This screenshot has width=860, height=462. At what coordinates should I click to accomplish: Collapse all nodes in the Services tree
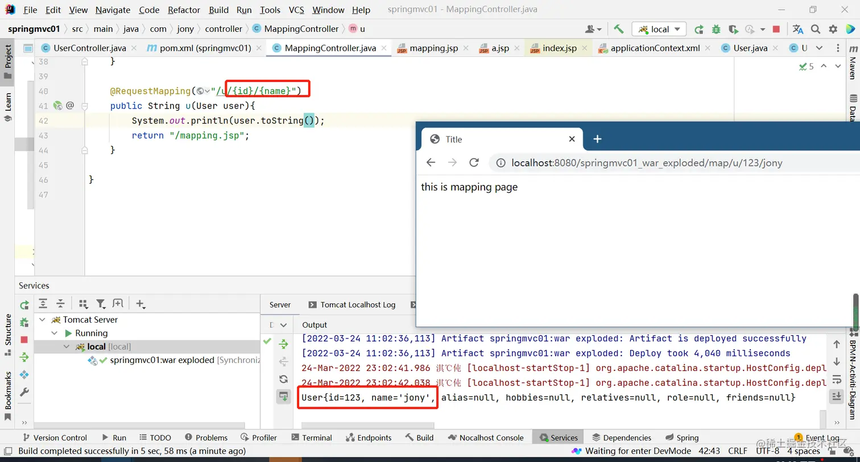click(60, 304)
